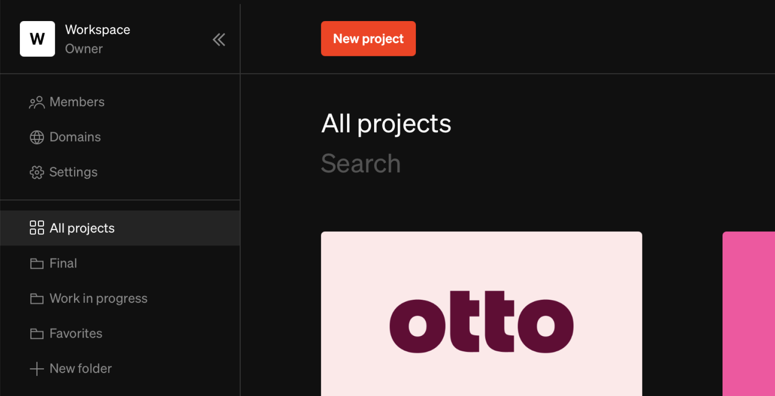Click the Search field
Image resolution: width=775 pixels, height=396 pixels.
tap(361, 163)
